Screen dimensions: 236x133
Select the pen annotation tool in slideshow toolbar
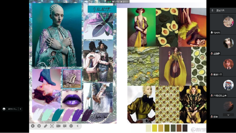(x=46, y=126)
